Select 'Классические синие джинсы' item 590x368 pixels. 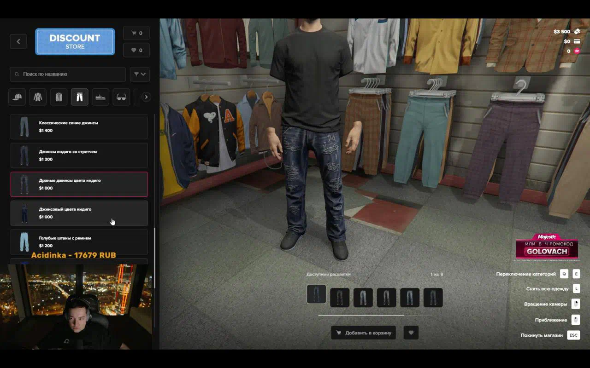(x=79, y=126)
